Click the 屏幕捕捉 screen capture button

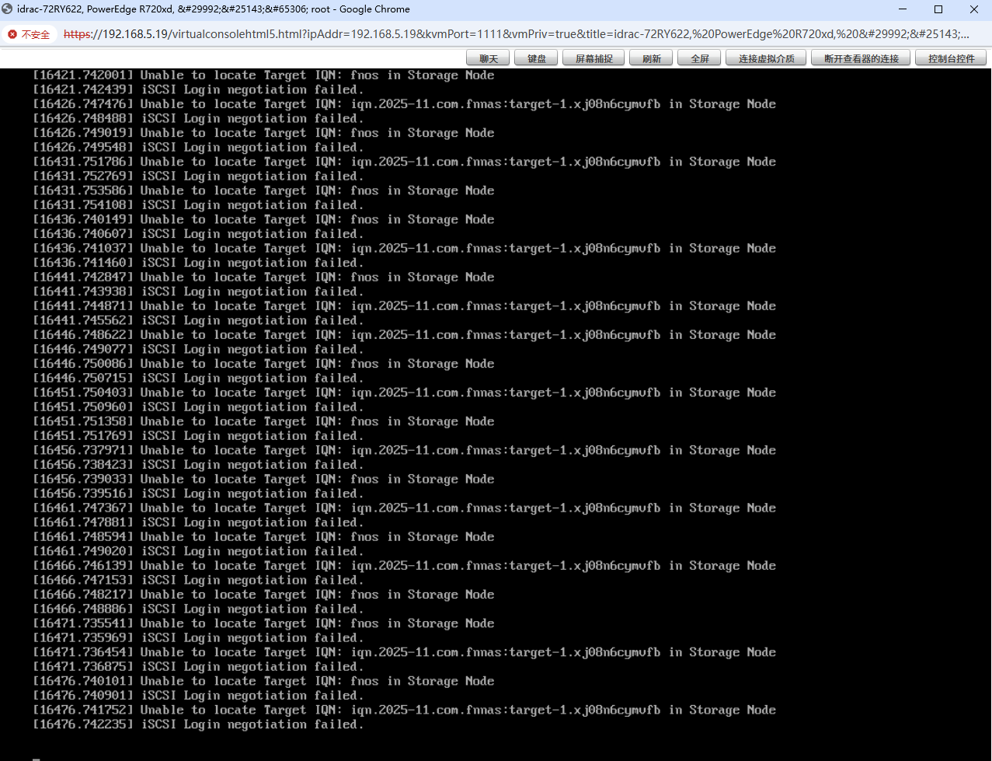594,58
